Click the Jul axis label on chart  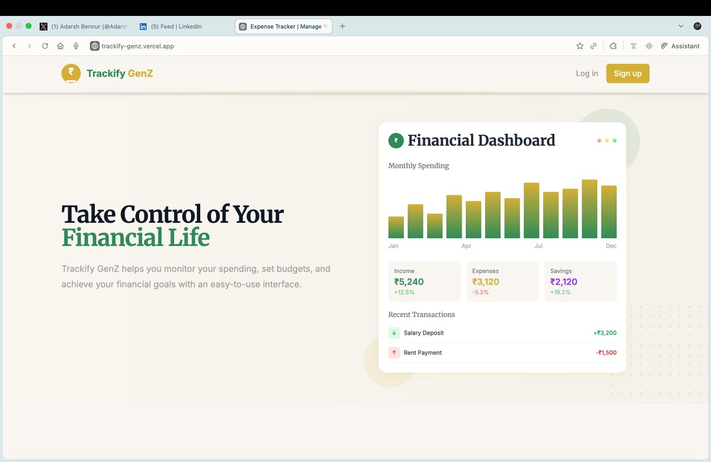(539, 246)
